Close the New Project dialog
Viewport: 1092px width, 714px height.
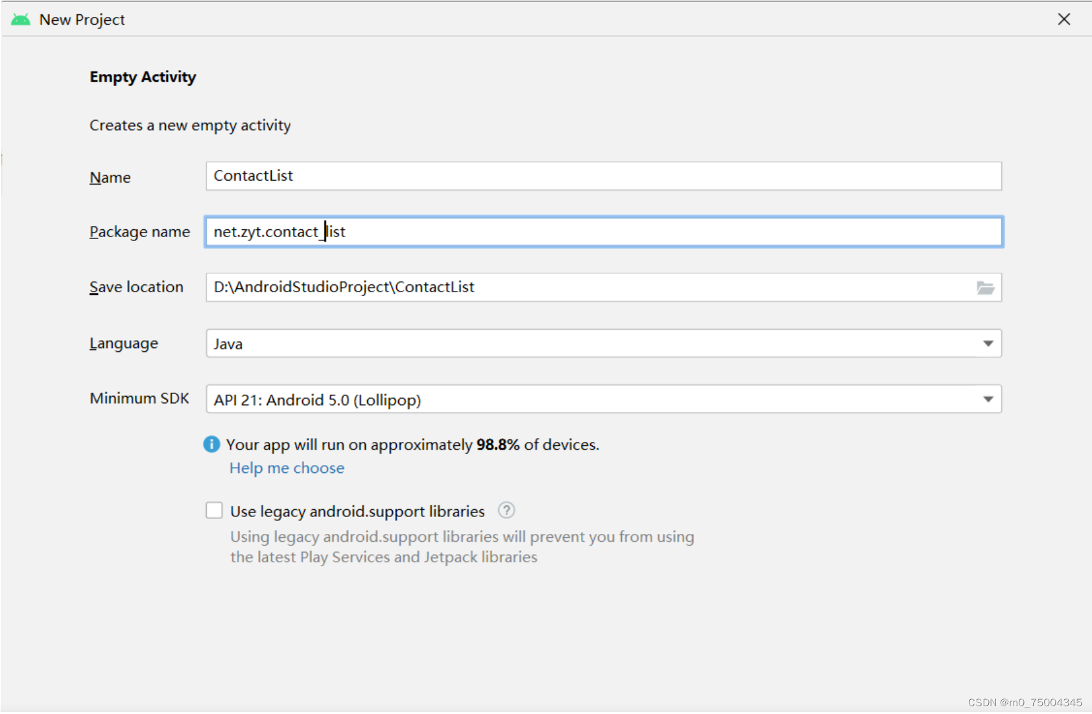pos(1064,19)
